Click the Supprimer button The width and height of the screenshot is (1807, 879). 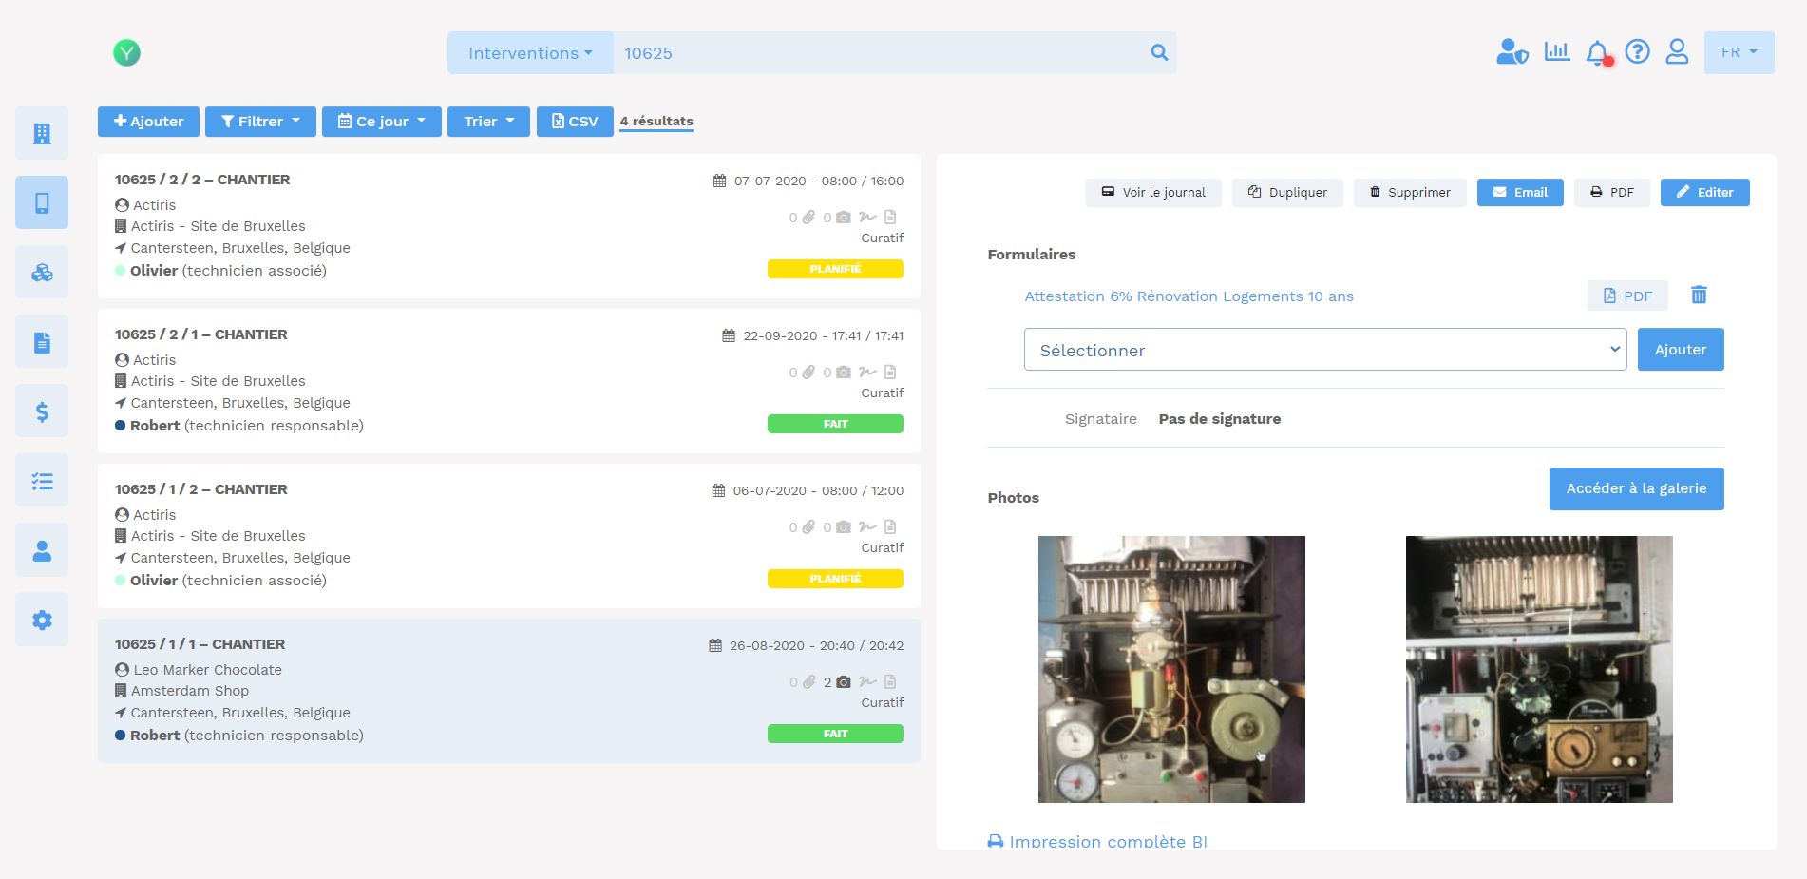tap(1410, 192)
